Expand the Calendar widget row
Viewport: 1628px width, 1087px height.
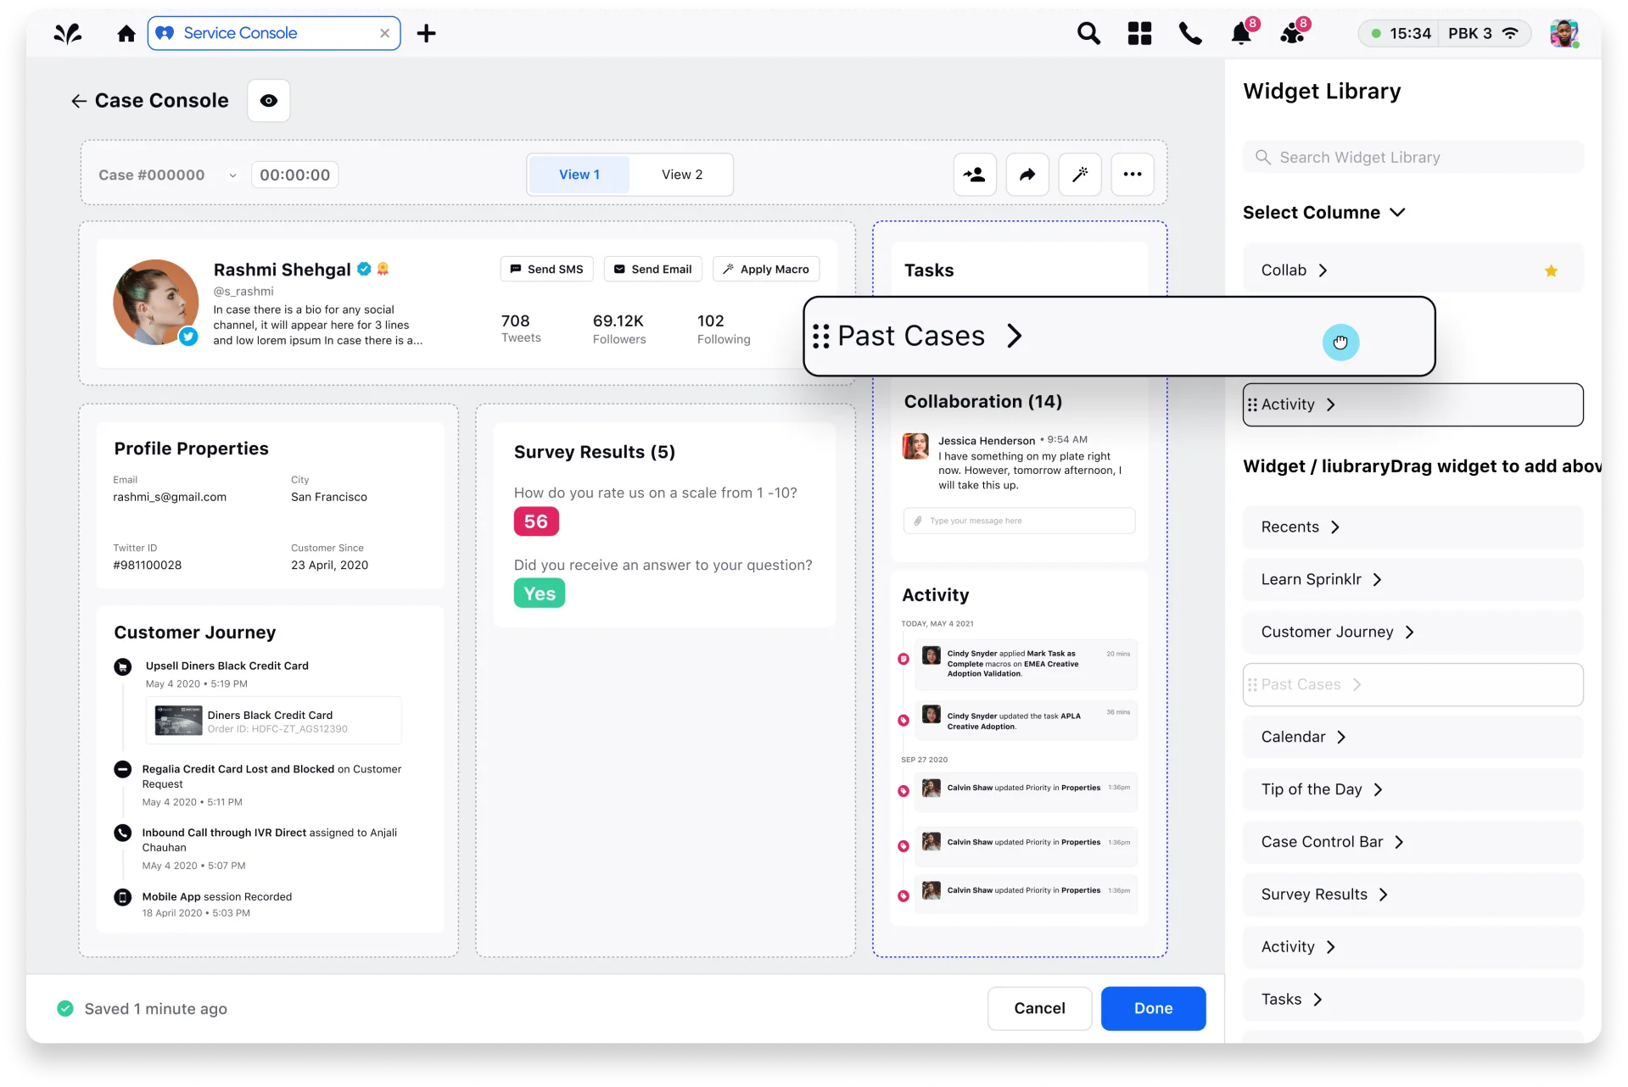pos(1413,738)
